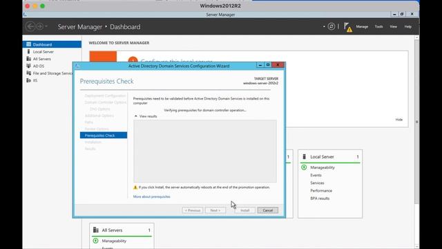Viewport: 442px width, 249px height.
Task: Minimize the Configuration Wizard dialog
Action: pyautogui.click(x=260, y=65)
